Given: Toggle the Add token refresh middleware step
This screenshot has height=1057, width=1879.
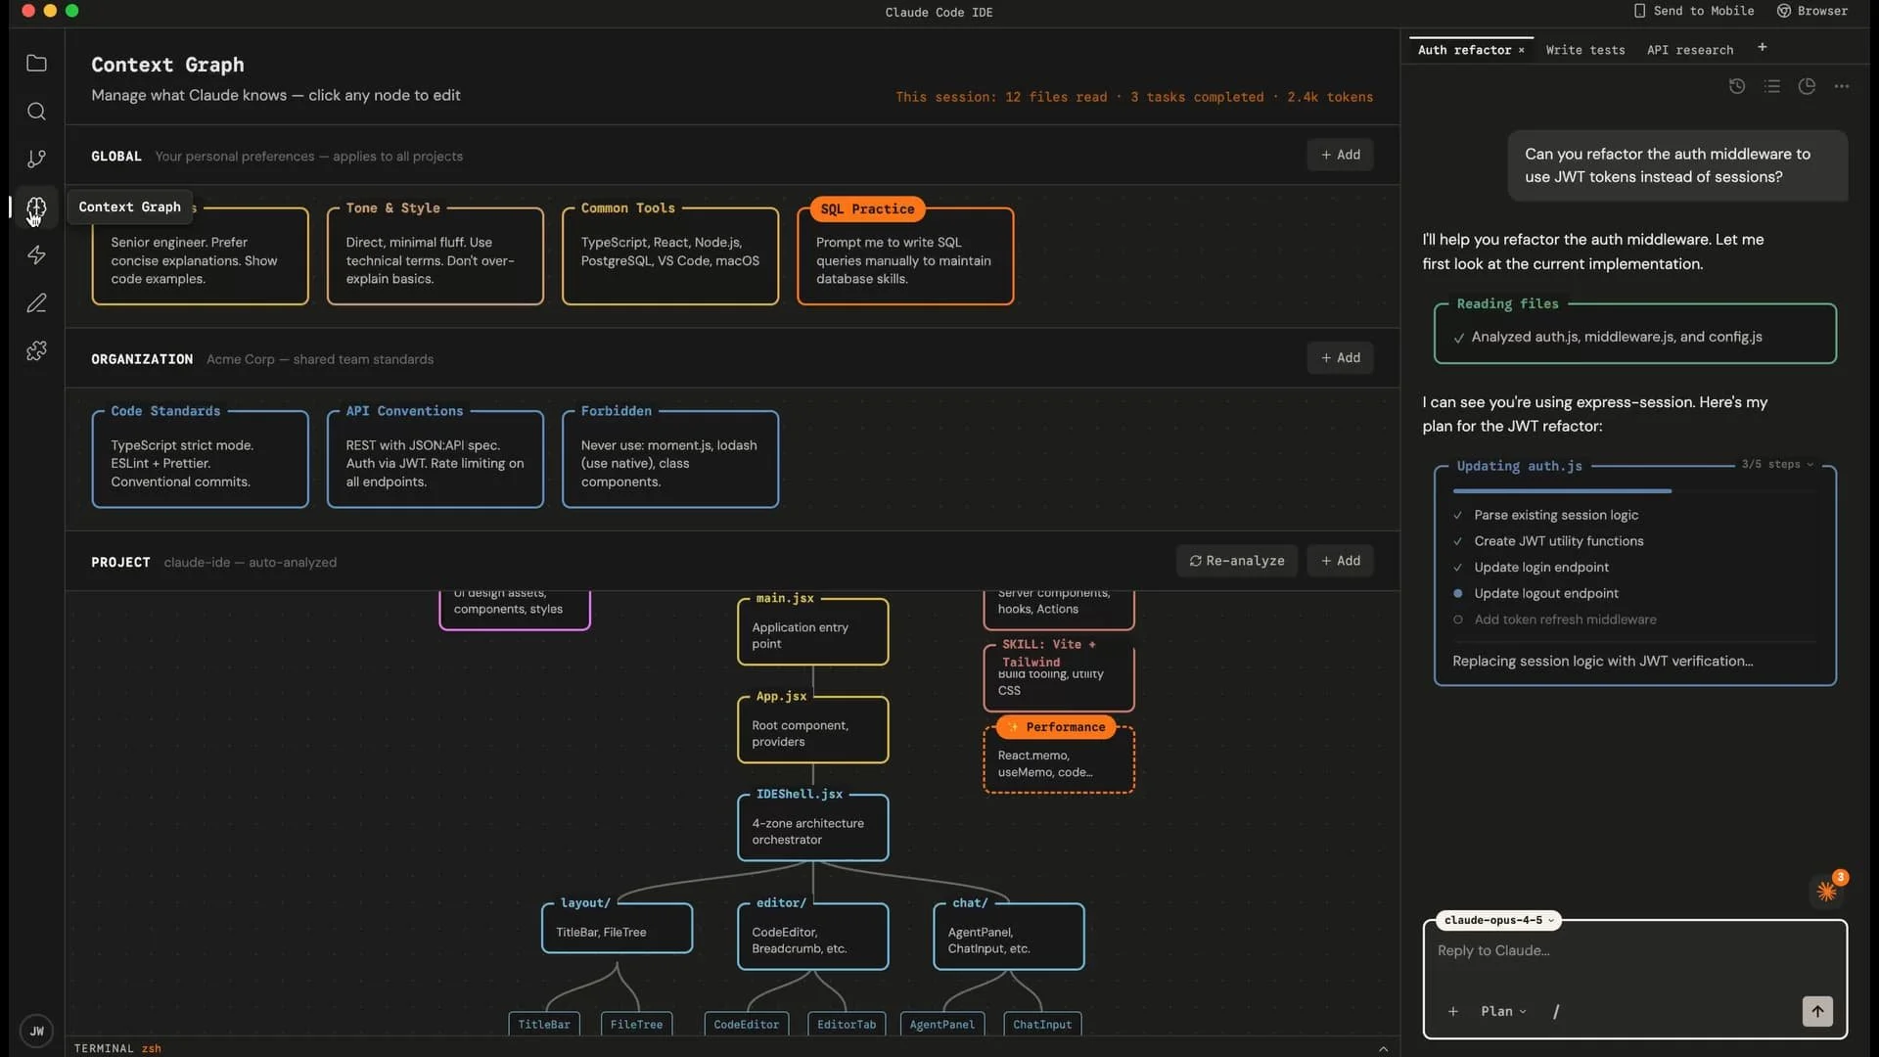Looking at the screenshot, I should (x=1458, y=620).
